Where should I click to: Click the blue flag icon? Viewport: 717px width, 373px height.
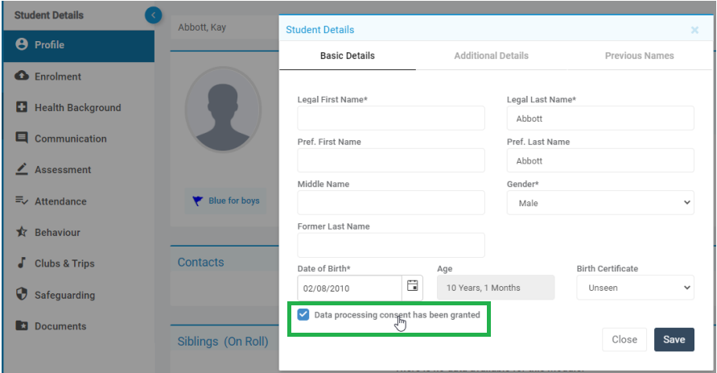(x=197, y=201)
